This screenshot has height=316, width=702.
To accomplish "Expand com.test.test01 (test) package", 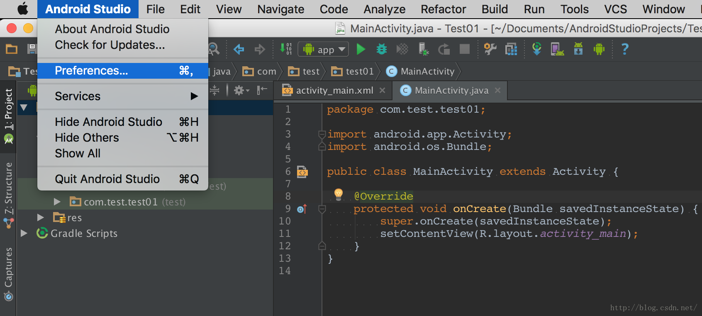I will pos(57,202).
